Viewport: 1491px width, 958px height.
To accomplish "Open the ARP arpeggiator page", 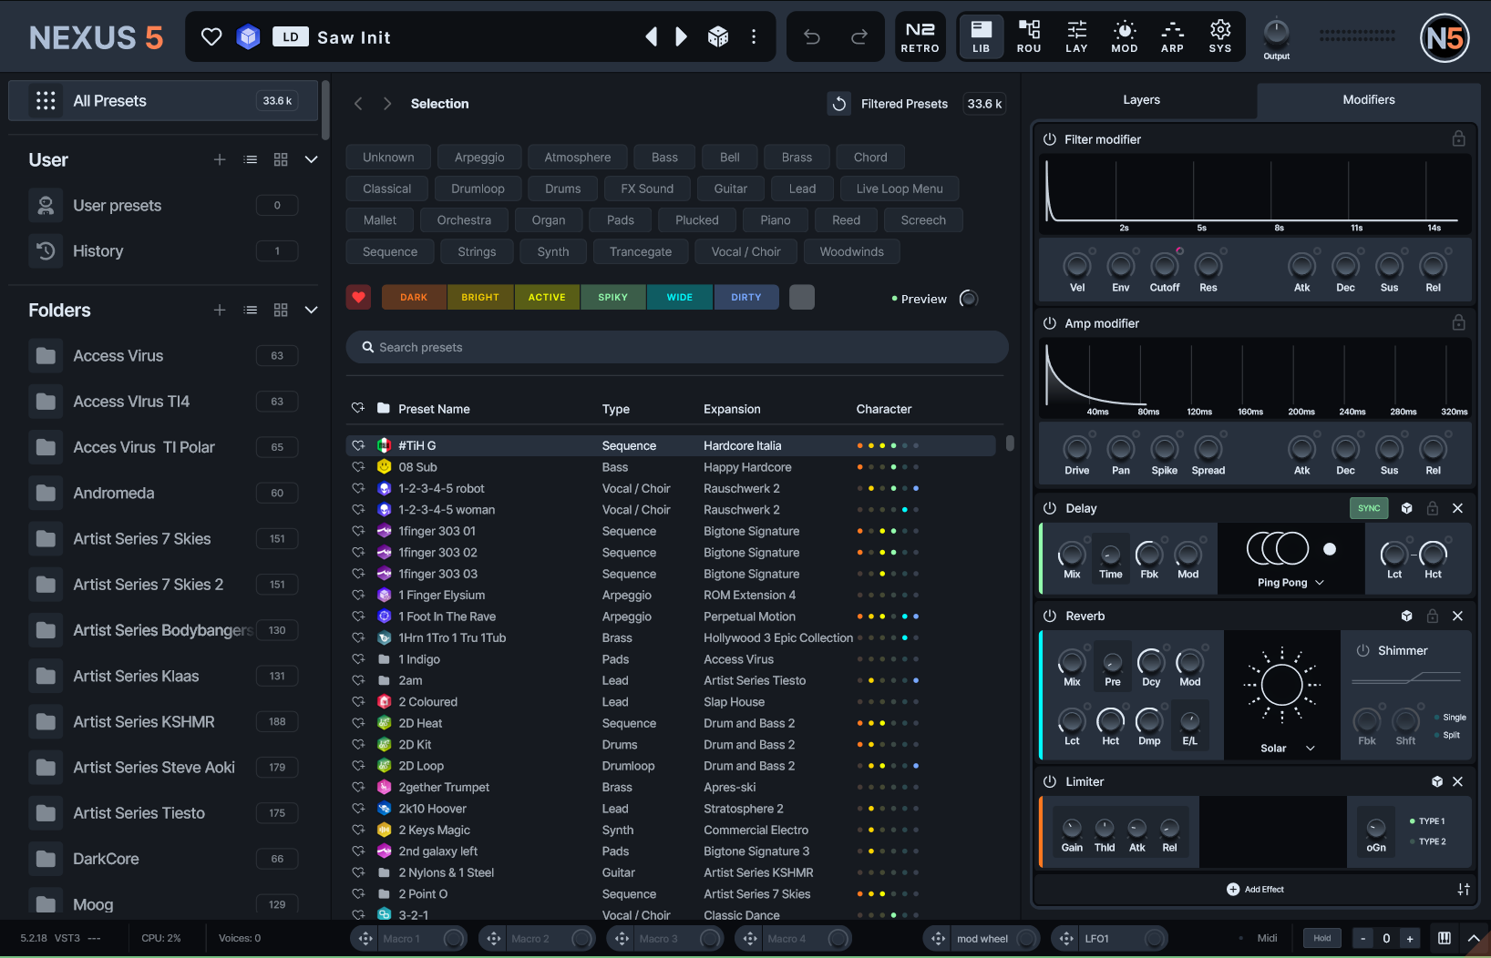I will pos(1172,36).
